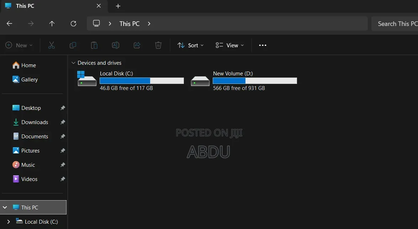Go forward with the right arrow
This screenshot has width=418, height=229.
point(31,24)
